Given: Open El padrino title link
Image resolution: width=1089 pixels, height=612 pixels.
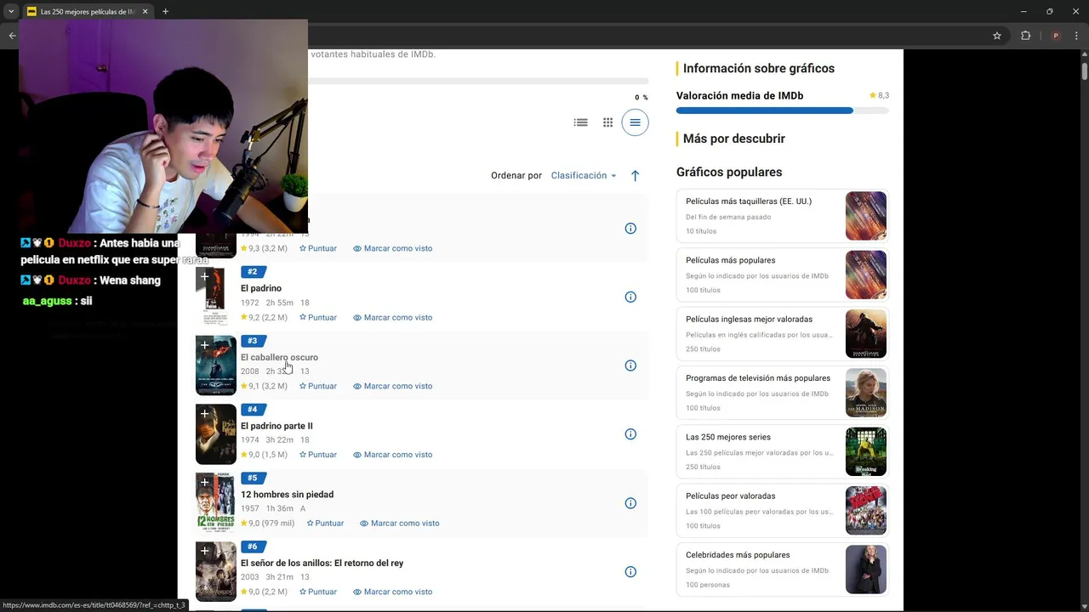Looking at the screenshot, I should click(261, 288).
